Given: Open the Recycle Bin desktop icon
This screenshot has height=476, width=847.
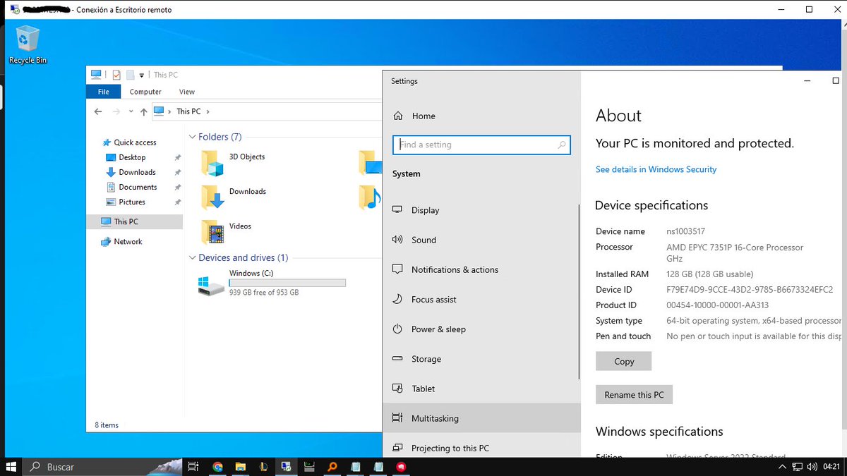Looking at the screenshot, I should click(x=28, y=44).
